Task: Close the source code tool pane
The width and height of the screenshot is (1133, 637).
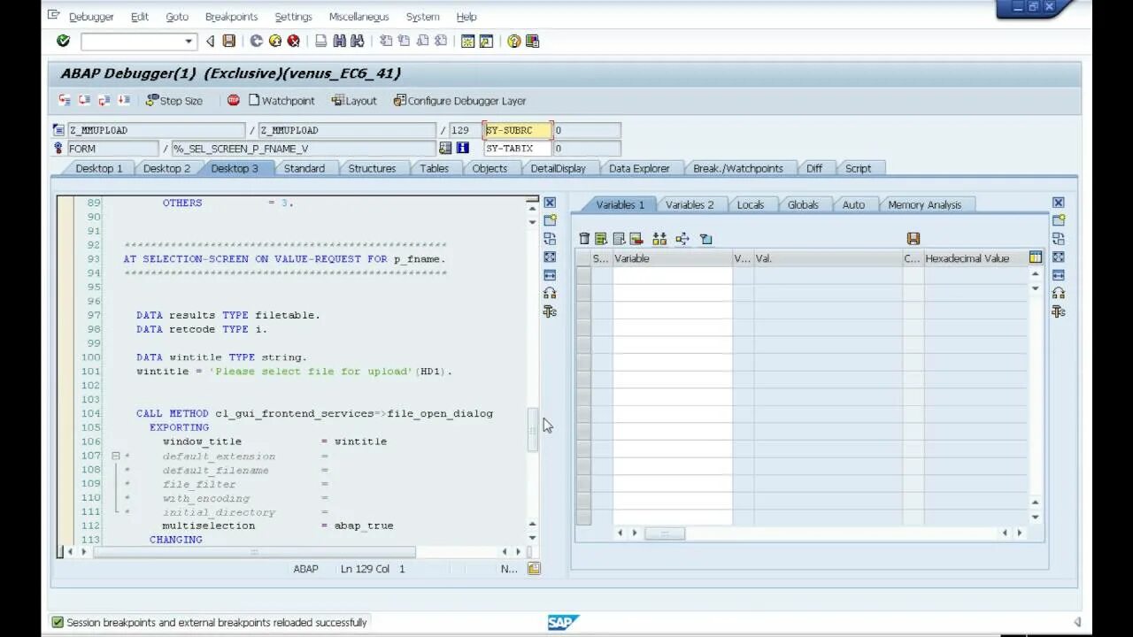Action: pyautogui.click(x=550, y=203)
